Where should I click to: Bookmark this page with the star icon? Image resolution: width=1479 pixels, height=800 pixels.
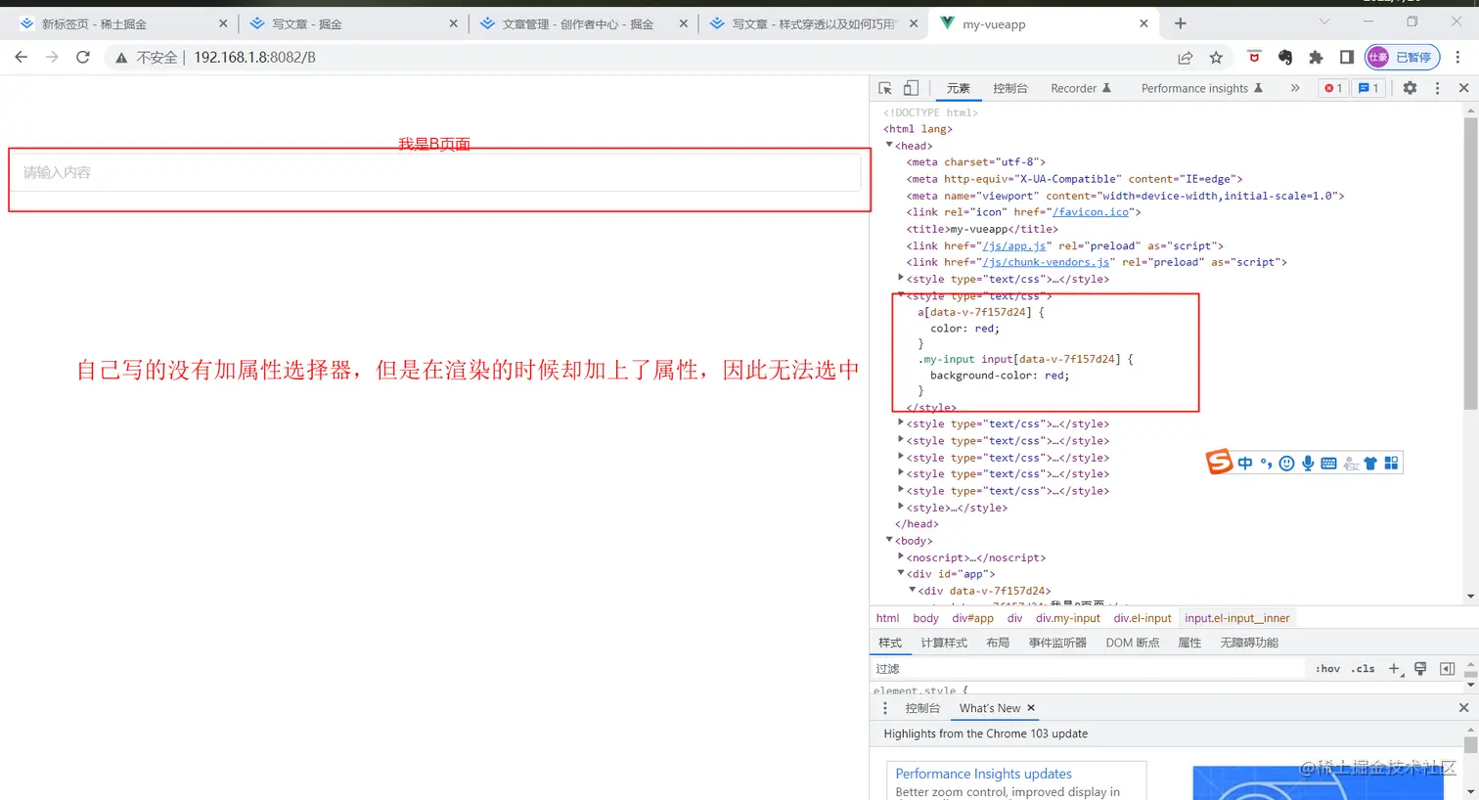click(x=1216, y=58)
